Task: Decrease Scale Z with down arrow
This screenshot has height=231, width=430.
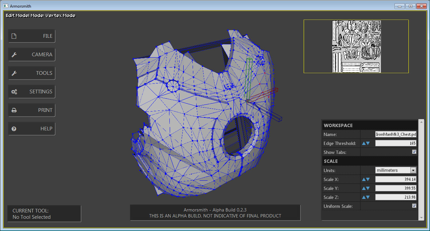Action: [x=368, y=197]
